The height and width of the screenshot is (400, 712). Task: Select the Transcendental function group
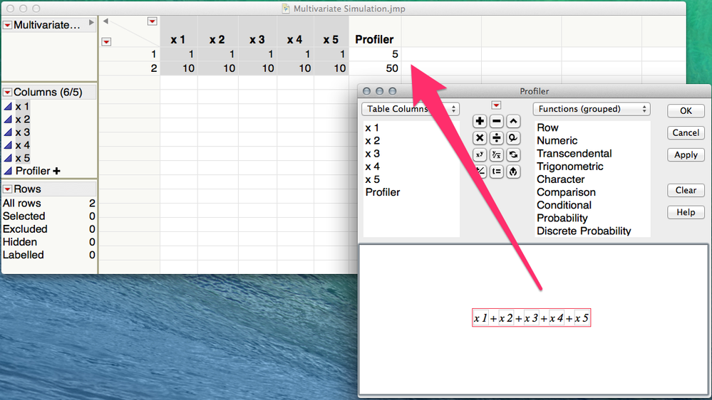[574, 153]
